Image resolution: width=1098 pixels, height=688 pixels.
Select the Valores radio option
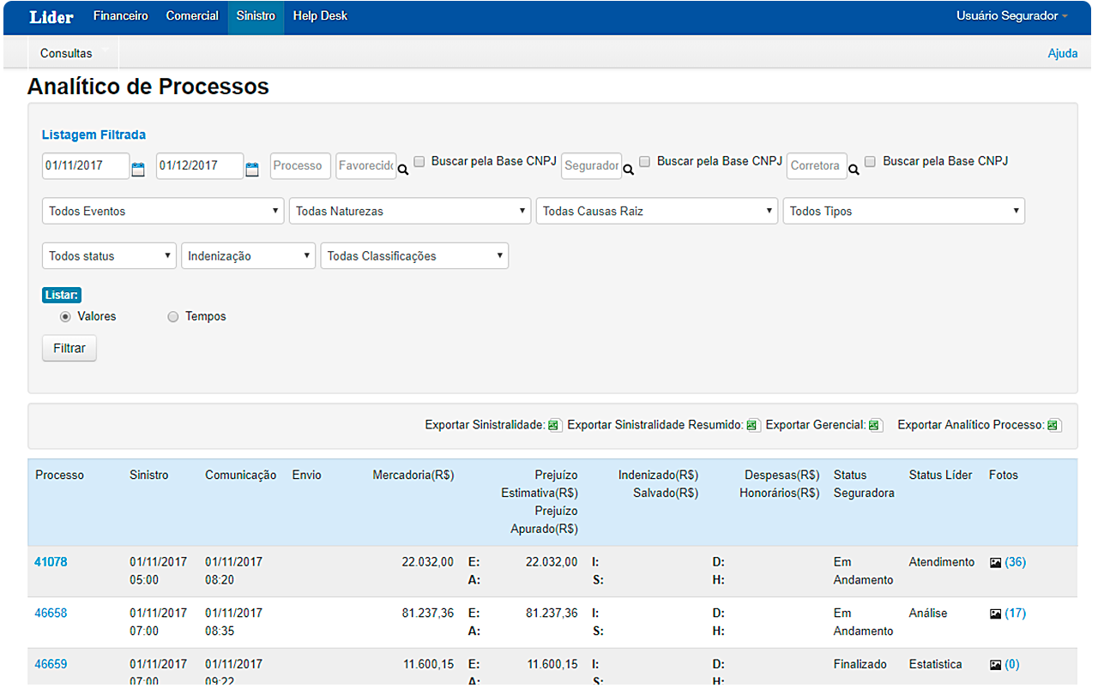click(x=65, y=317)
